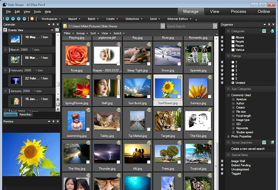Click the Select button in filter bar
The image size is (278, 190).
[x=119, y=33]
